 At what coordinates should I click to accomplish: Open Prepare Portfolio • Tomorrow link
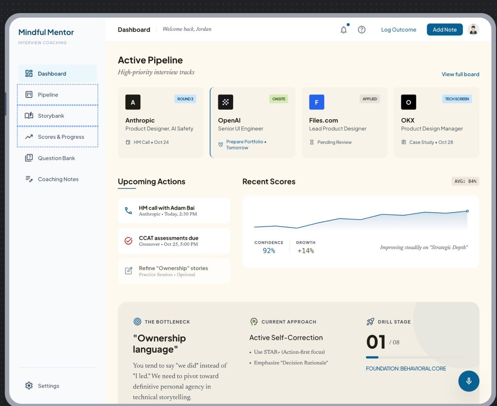pos(246,145)
